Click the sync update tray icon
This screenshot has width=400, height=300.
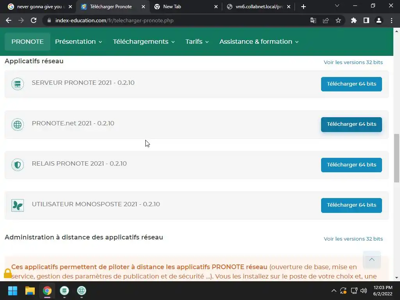tap(343, 291)
